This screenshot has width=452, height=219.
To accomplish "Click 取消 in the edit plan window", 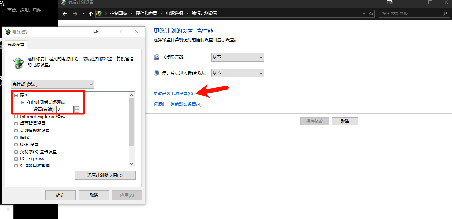I will [345, 121].
